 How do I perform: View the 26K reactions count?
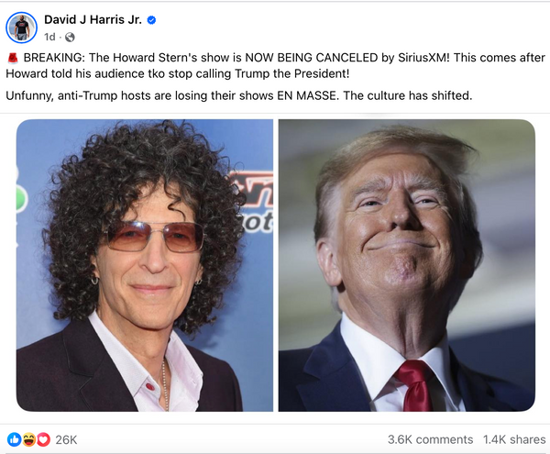coord(66,439)
